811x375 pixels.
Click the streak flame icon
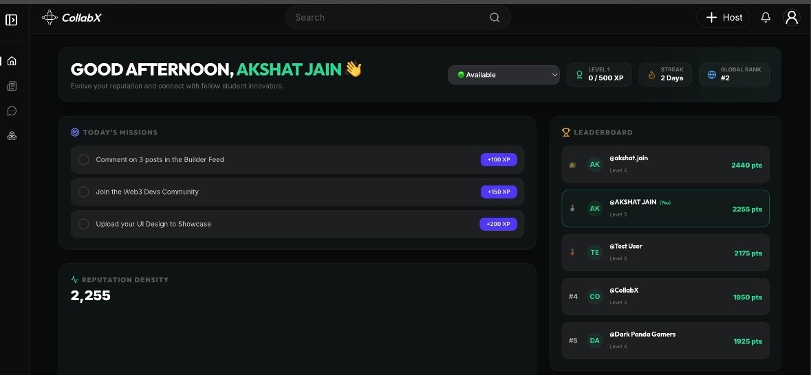coord(651,75)
